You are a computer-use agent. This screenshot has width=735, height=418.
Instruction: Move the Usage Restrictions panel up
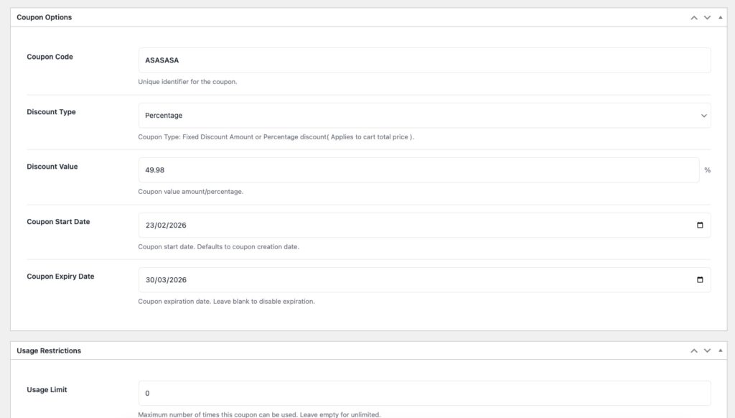point(693,350)
